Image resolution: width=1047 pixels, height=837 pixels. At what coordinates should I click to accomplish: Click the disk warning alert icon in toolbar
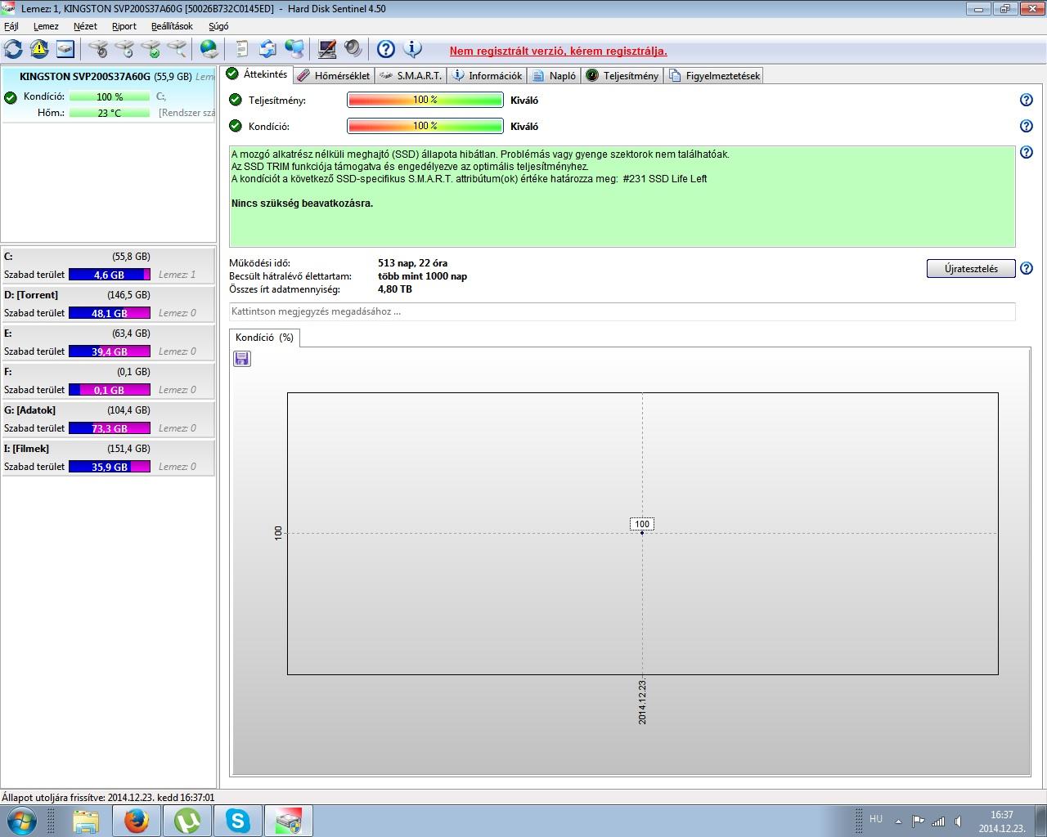39,49
